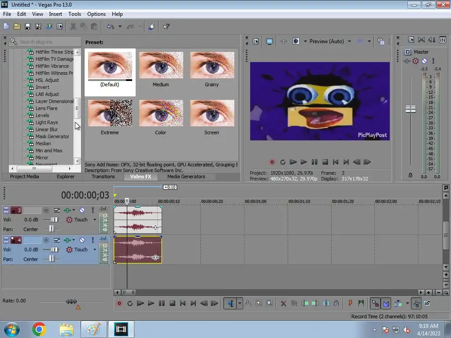
Task: Click Record button under video preview
Action: click(x=272, y=162)
